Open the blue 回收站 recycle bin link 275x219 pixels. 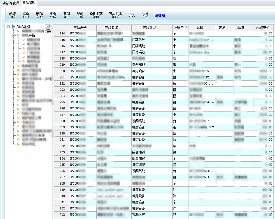pos(159,15)
